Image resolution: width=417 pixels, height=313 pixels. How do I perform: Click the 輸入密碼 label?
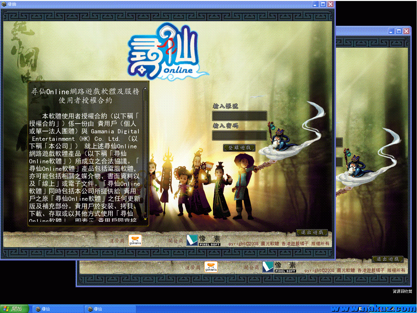click(225, 126)
